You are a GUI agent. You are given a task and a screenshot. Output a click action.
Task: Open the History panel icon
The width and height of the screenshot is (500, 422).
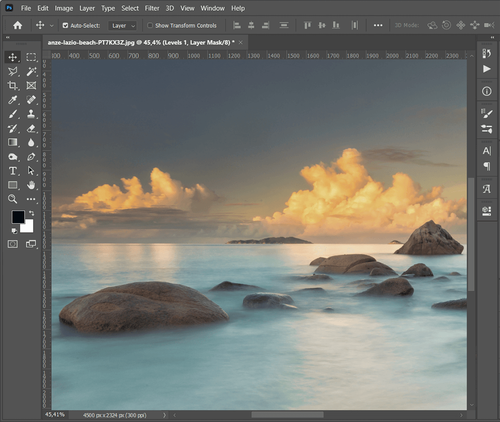[x=487, y=54]
